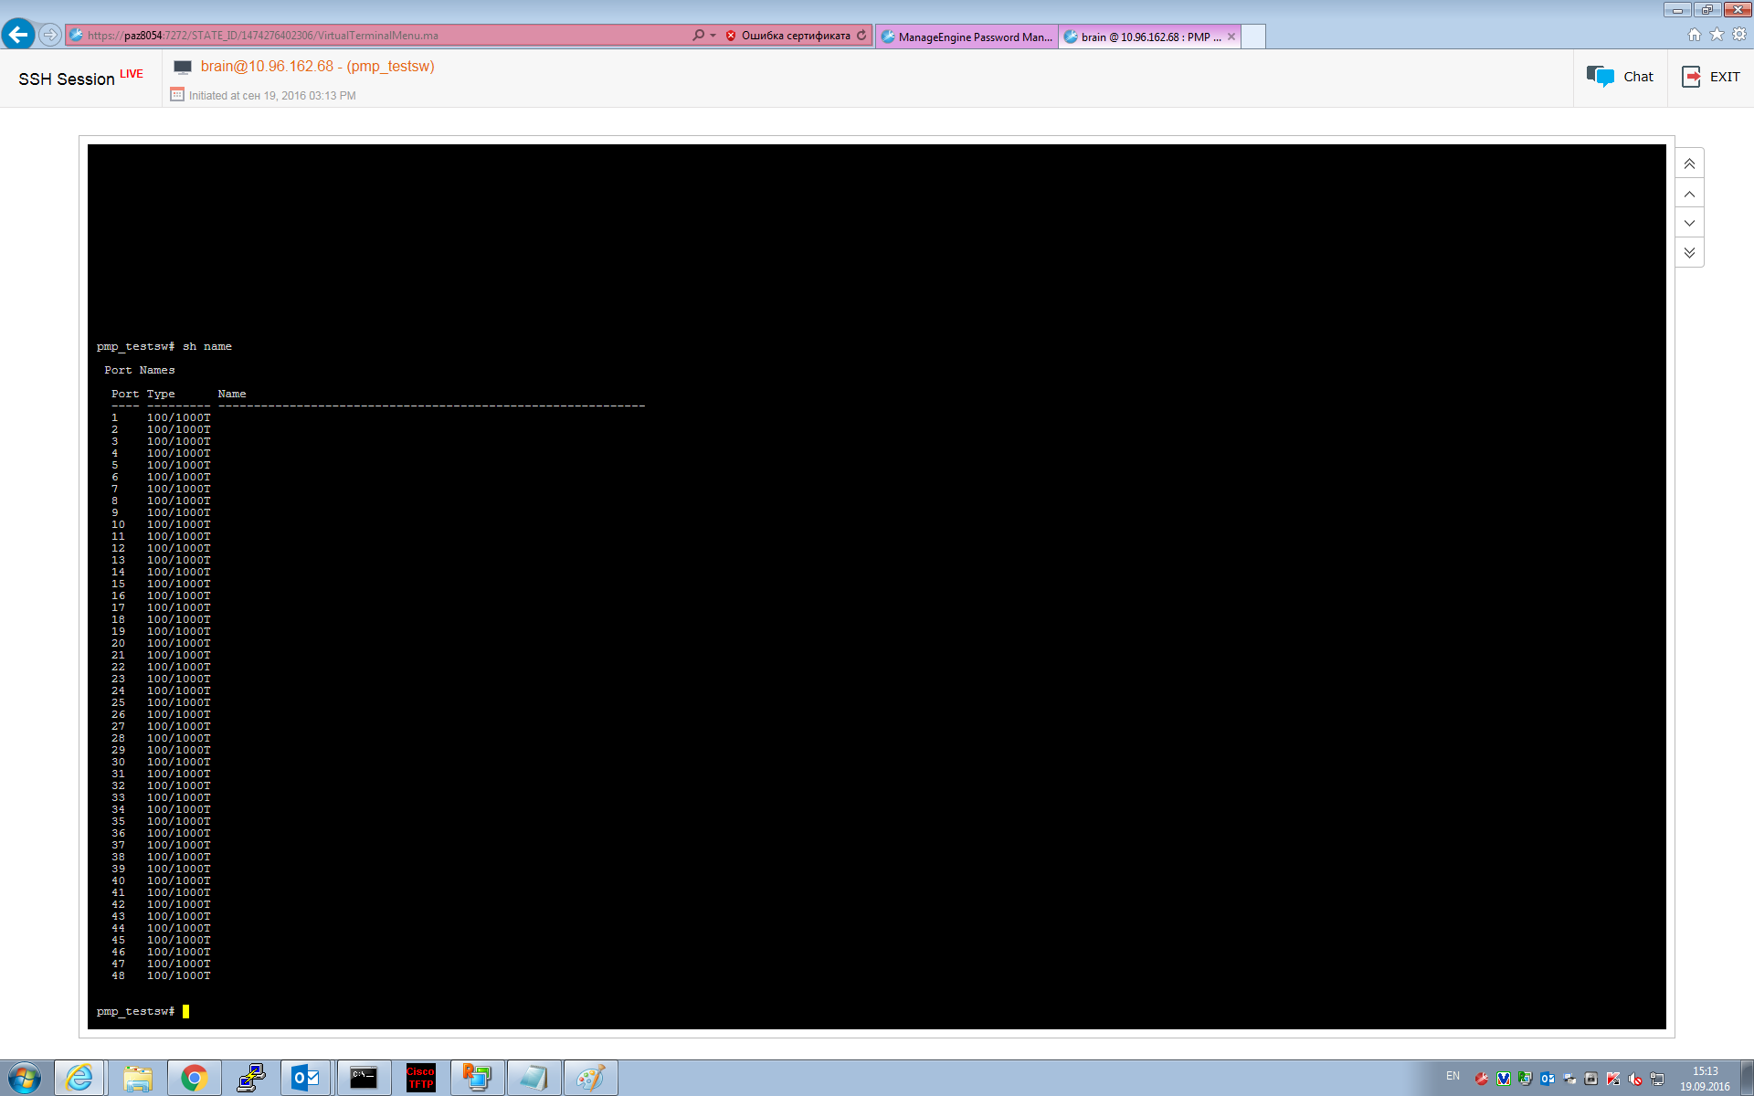The height and width of the screenshot is (1096, 1754).
Task: Open browser tools gear icon
Action: coord(1739,35)
